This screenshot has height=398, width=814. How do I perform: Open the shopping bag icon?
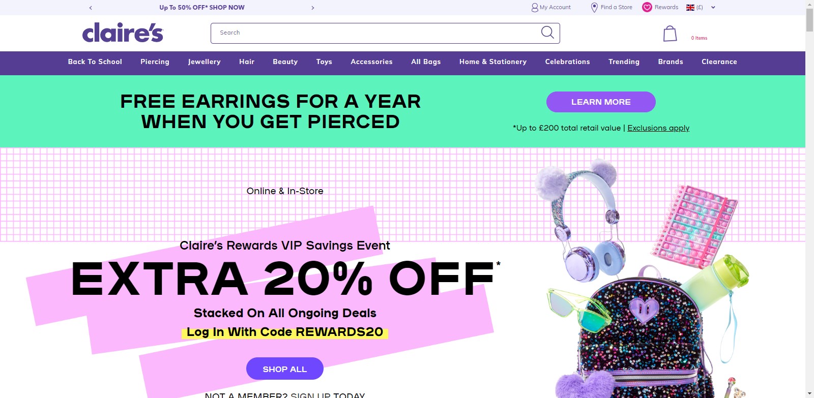(x=670, y=34)
